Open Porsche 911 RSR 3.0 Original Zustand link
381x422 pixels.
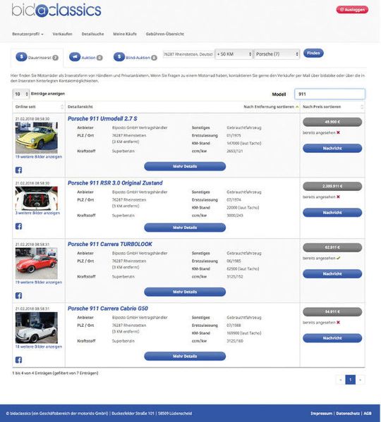pos(115,183)
